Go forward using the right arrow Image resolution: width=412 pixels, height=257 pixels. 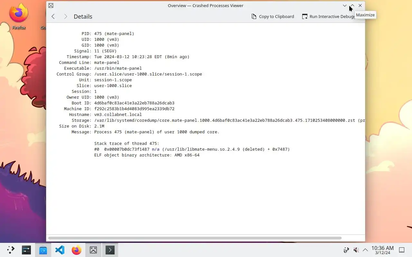[65, 16]
